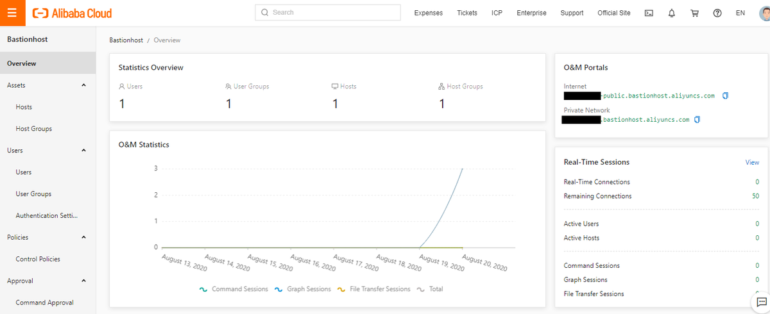Click the Internet public bastionhost address text
Viewport: 770px width, 314px height.
coord(659,96)
